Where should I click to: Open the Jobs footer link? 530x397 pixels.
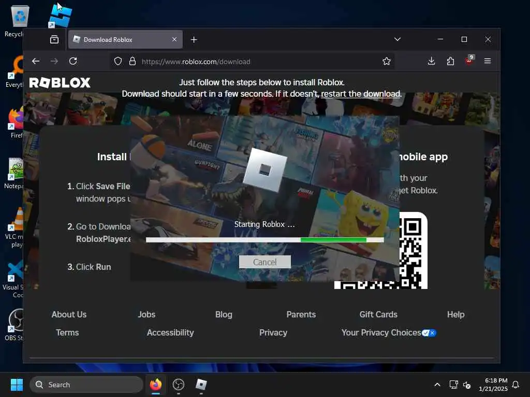pyautogui.click(x=146, y=315)
